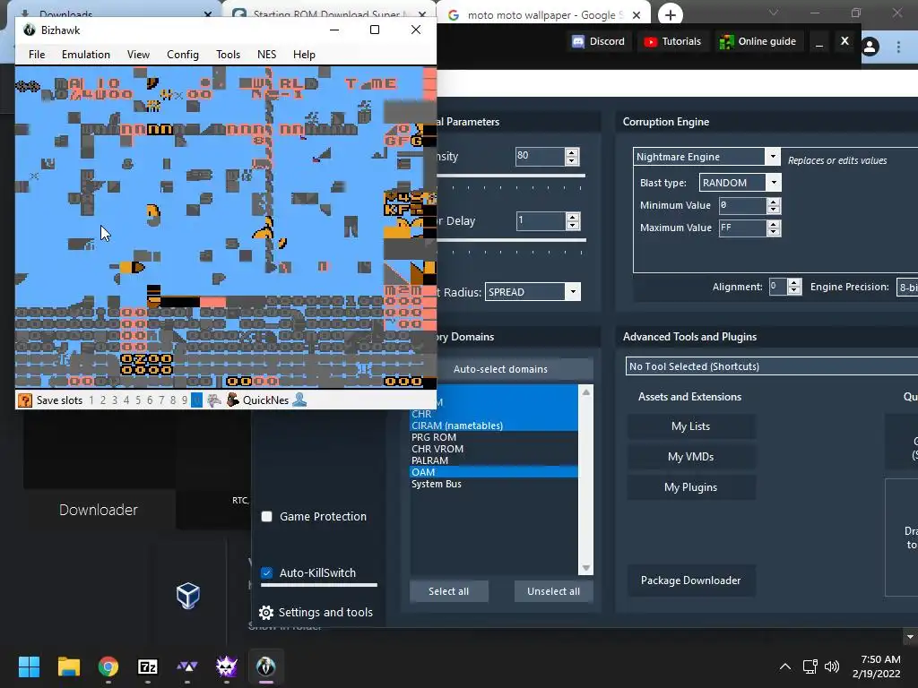Image resolution: width=918 pixels, height=688 pixels.
Task: Increase Delay value with up arrow
Action: pyautogui.click(x=573, y=217)
